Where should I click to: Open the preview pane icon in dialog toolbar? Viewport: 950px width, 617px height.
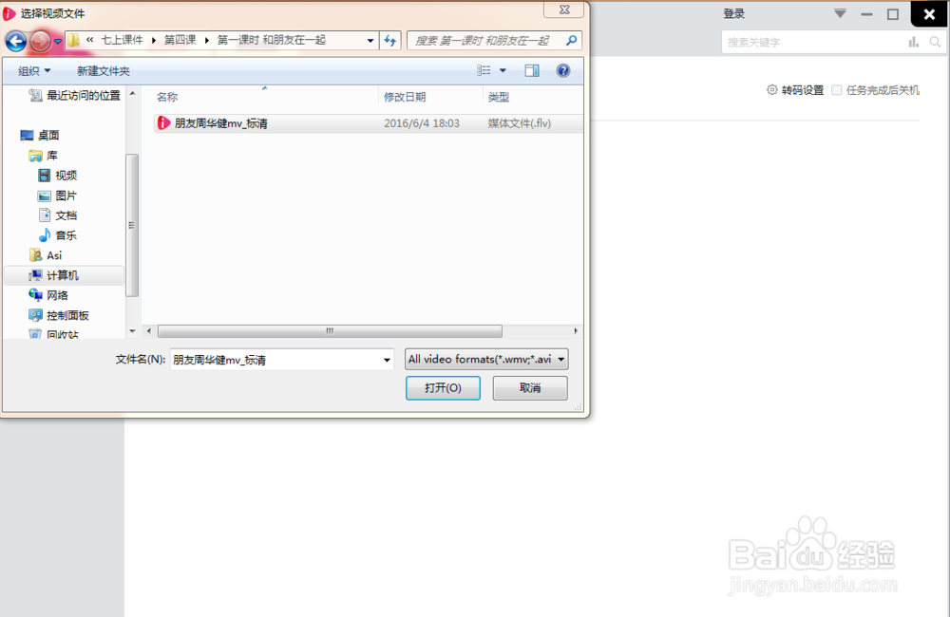click(533, 70)
